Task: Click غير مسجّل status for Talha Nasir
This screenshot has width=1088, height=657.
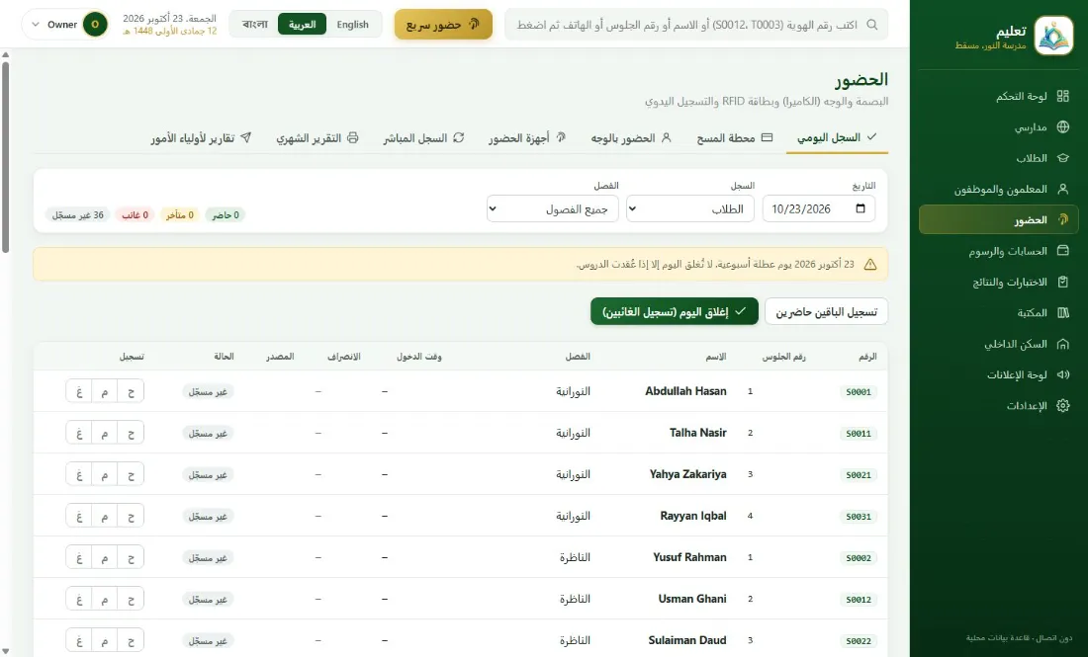Action: click(208, 433)
